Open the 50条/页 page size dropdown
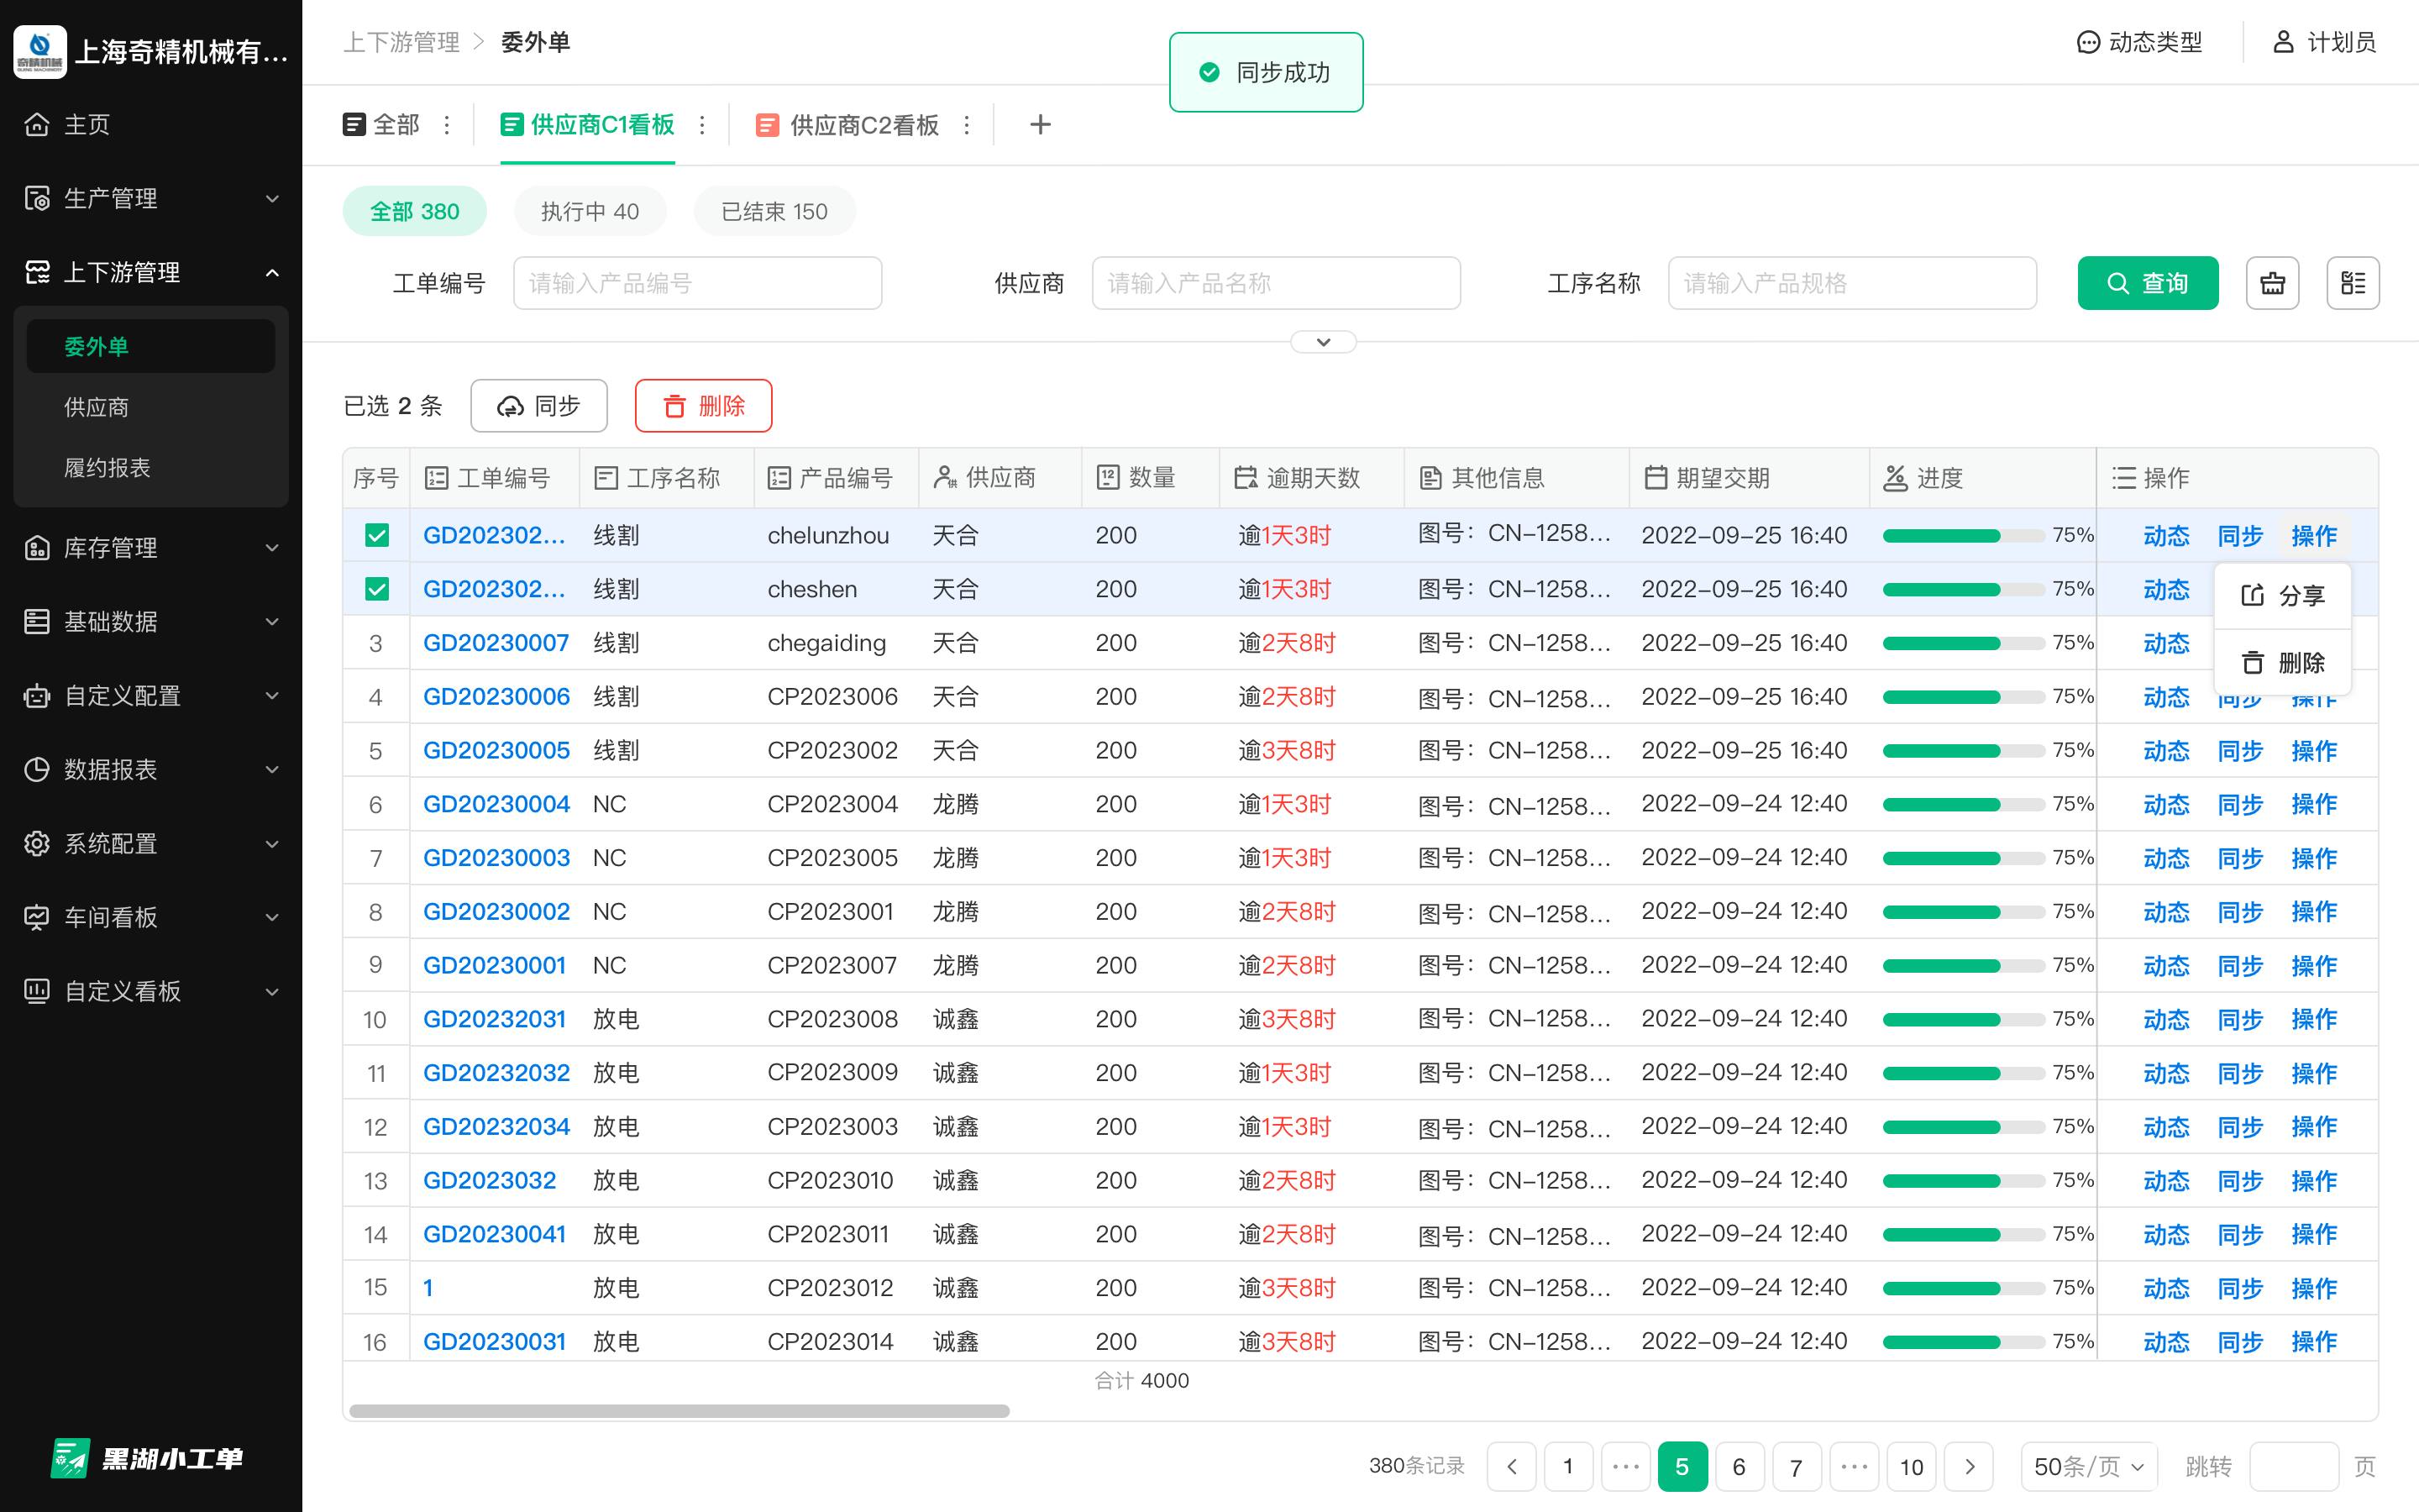The image size is (2419, 1512). click(x=2087, y=1466)
